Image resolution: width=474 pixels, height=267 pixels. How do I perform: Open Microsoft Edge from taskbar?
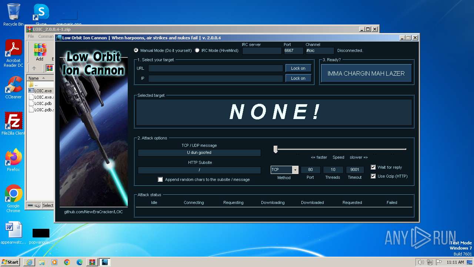click(x=80, y=262)
